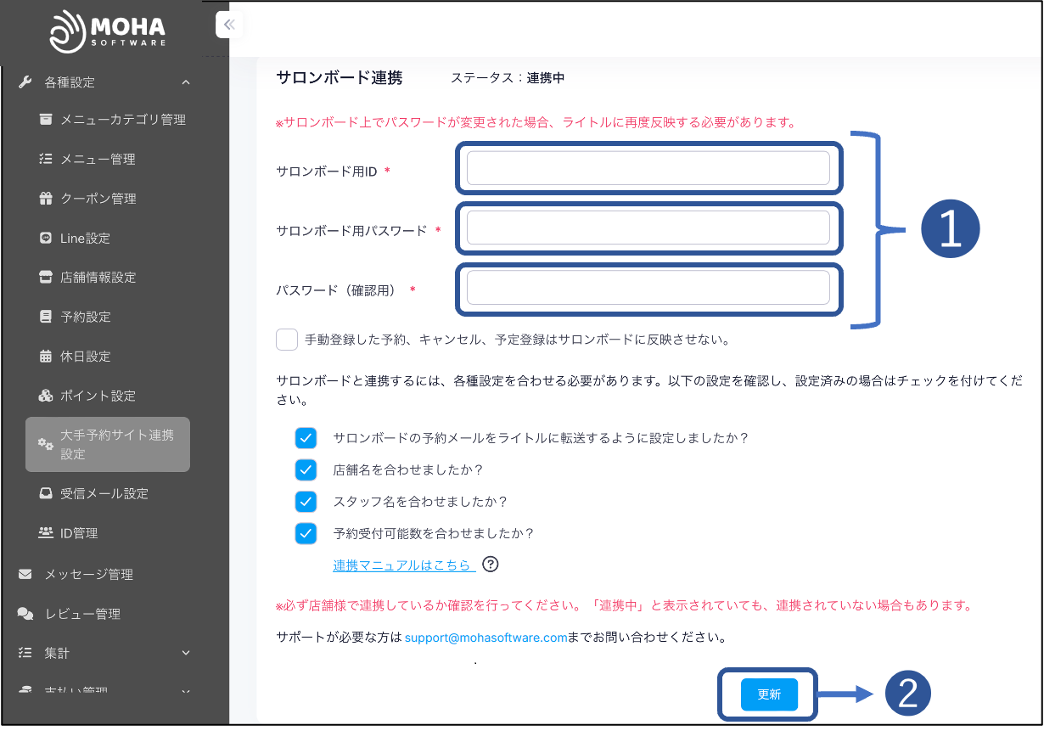Open 休日設定 calendar item
1044x742 pixels.
click(x=85, y=357)
